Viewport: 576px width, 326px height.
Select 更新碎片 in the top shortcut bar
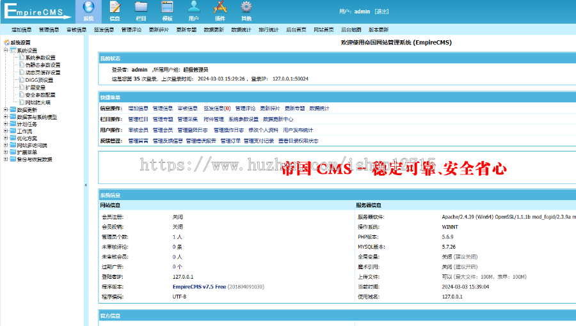159,29
